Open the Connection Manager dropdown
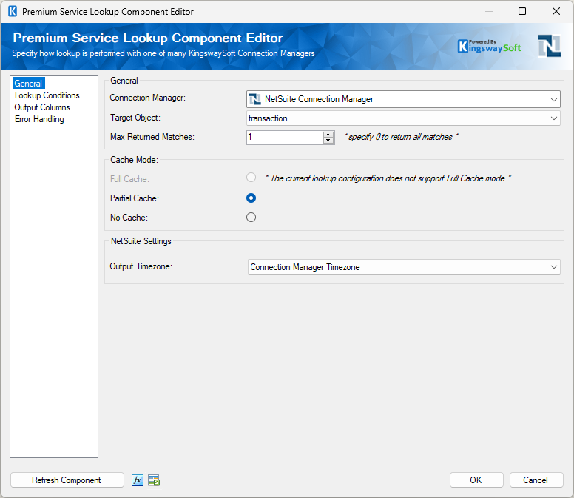 [403, 99]
